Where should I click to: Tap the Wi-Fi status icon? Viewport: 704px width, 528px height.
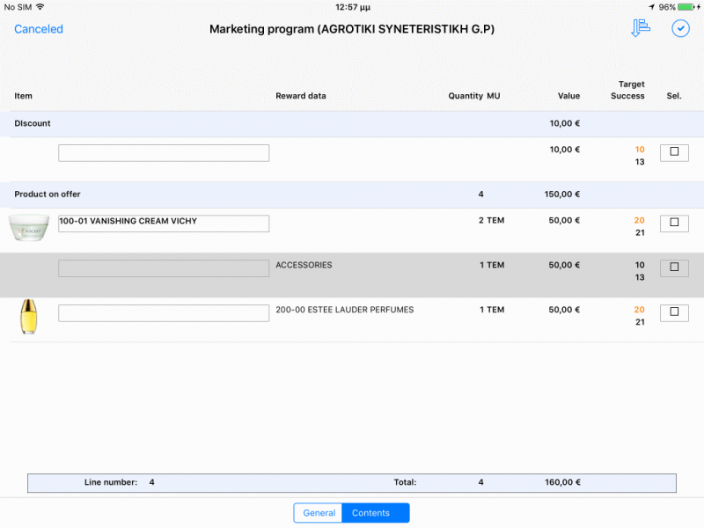point(40,7)
